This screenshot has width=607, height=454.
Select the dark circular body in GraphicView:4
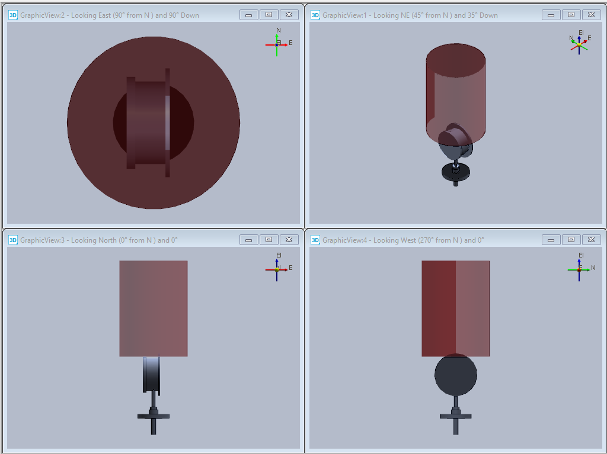click(456, 375)
